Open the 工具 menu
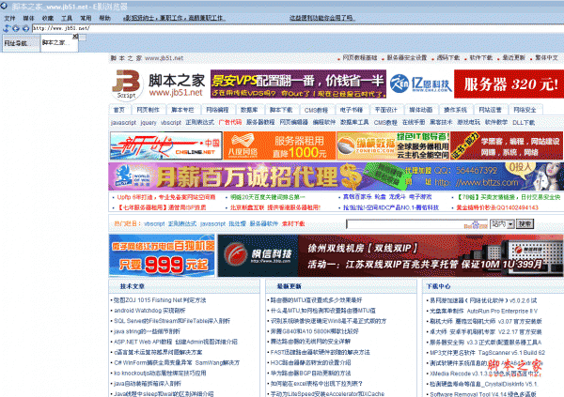This screenshot has height=397, width=564. click(x=67, y=18)
